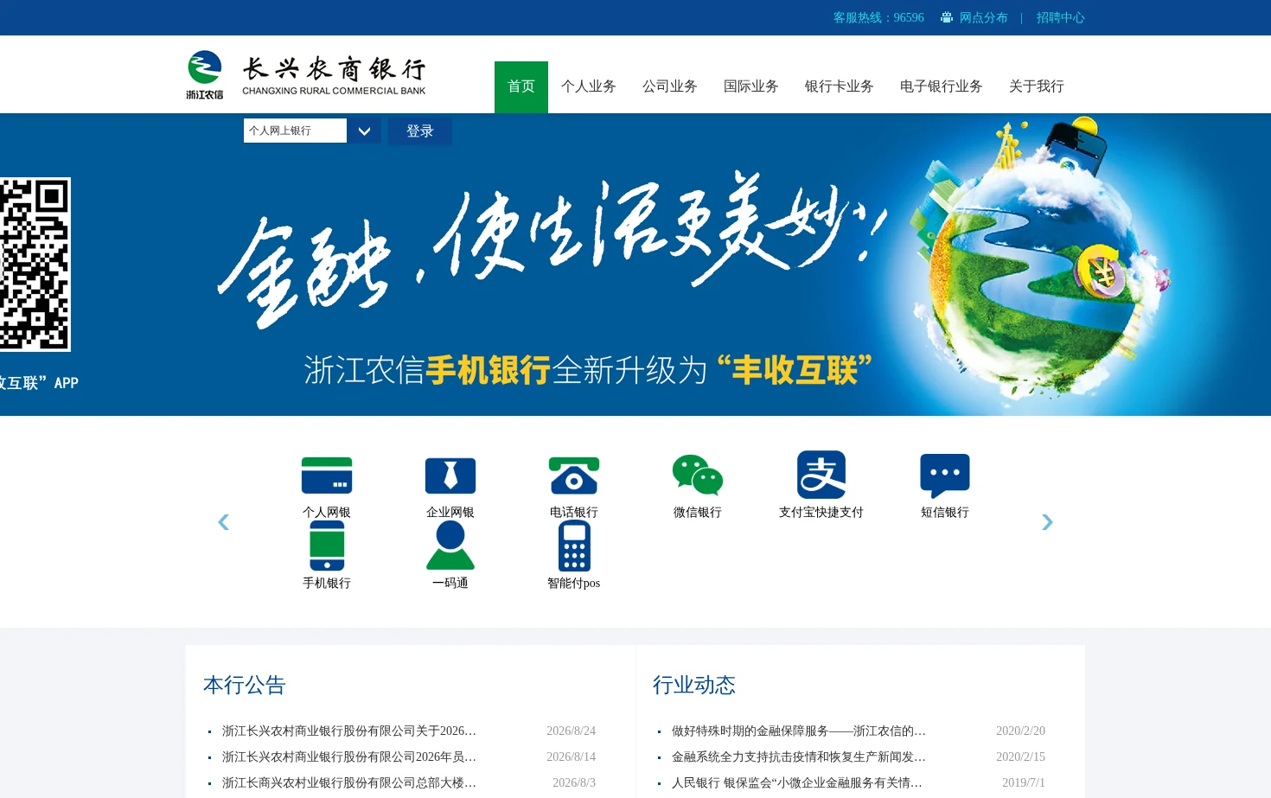Open announcement 浙江长兴农村商业银行股份有限公司关于2026…
1271x798 pixels.
[349, 731]
